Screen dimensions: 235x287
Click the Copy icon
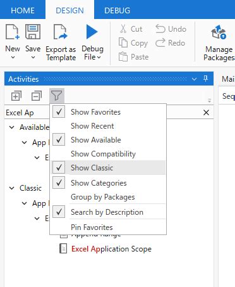tap(123, 42)
